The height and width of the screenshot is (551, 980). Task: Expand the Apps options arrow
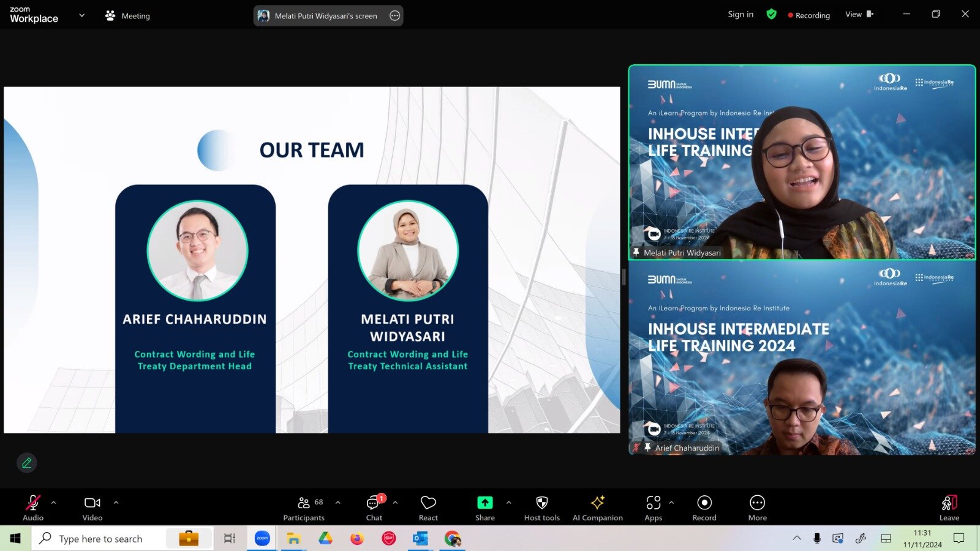coord(672,503)
